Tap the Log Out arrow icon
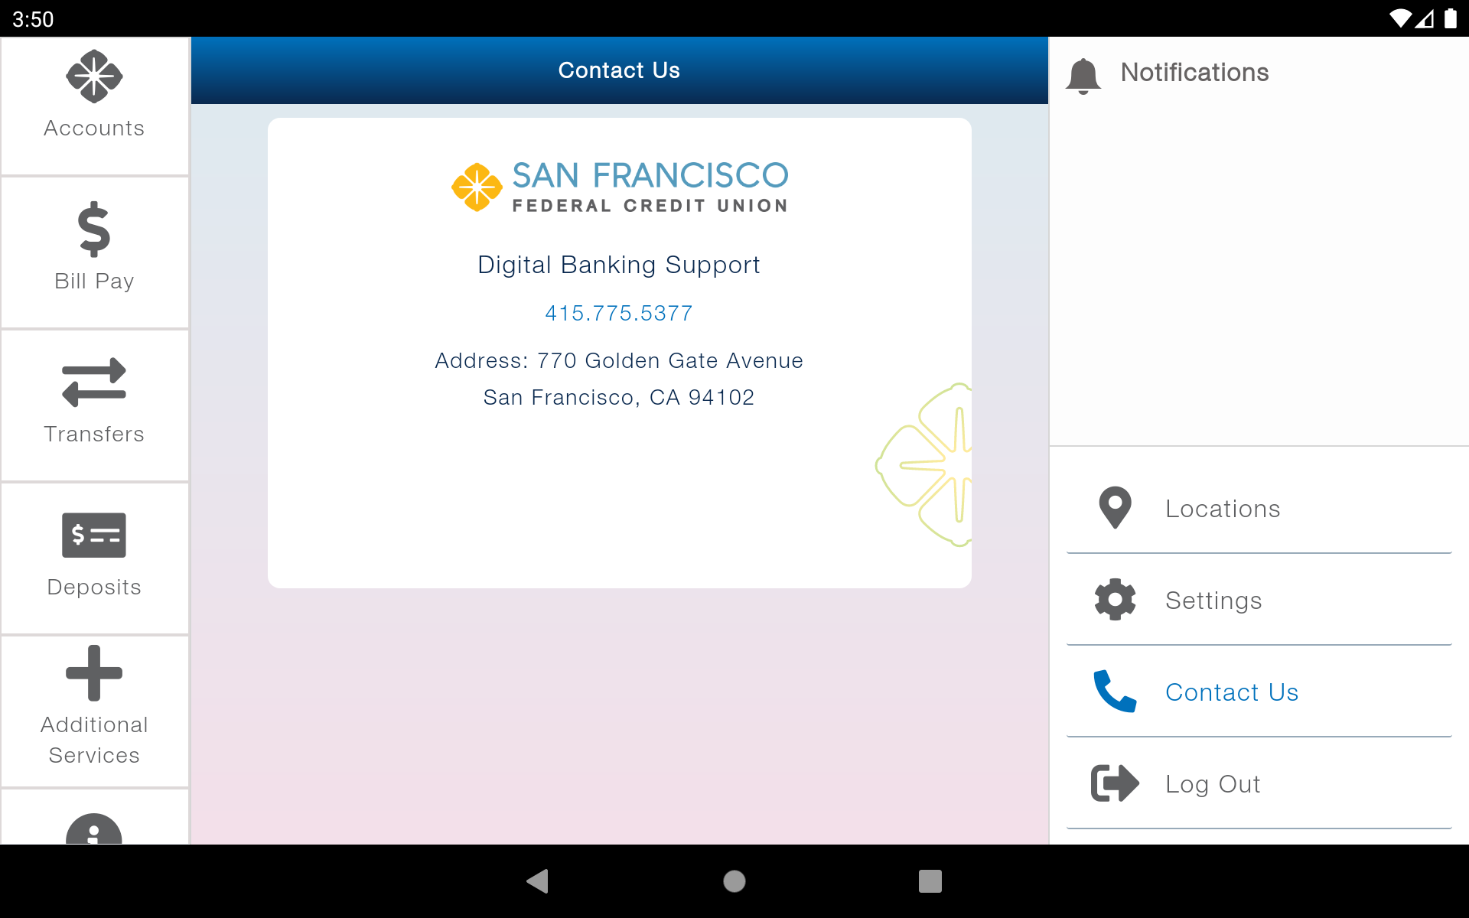Viewport: 1469px width, 918px height. pos(1116,783)
